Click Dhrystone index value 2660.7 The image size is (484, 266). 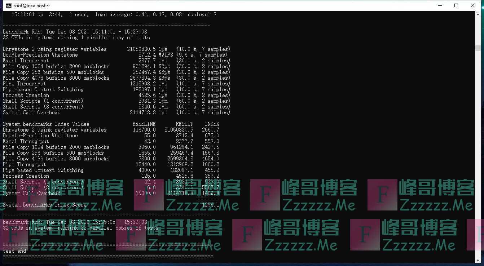tap(211, 130)
